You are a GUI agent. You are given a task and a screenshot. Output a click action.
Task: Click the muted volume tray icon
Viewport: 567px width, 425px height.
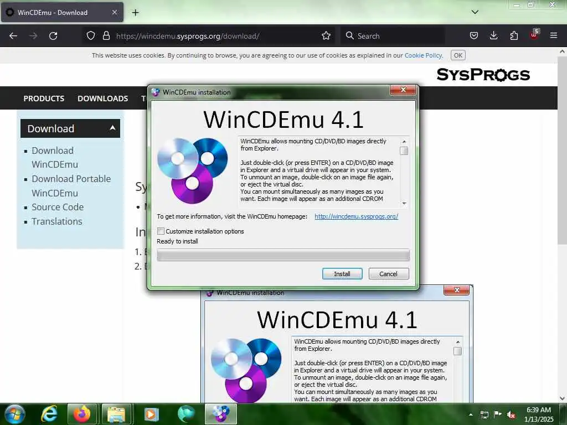(x=511, y=415)
